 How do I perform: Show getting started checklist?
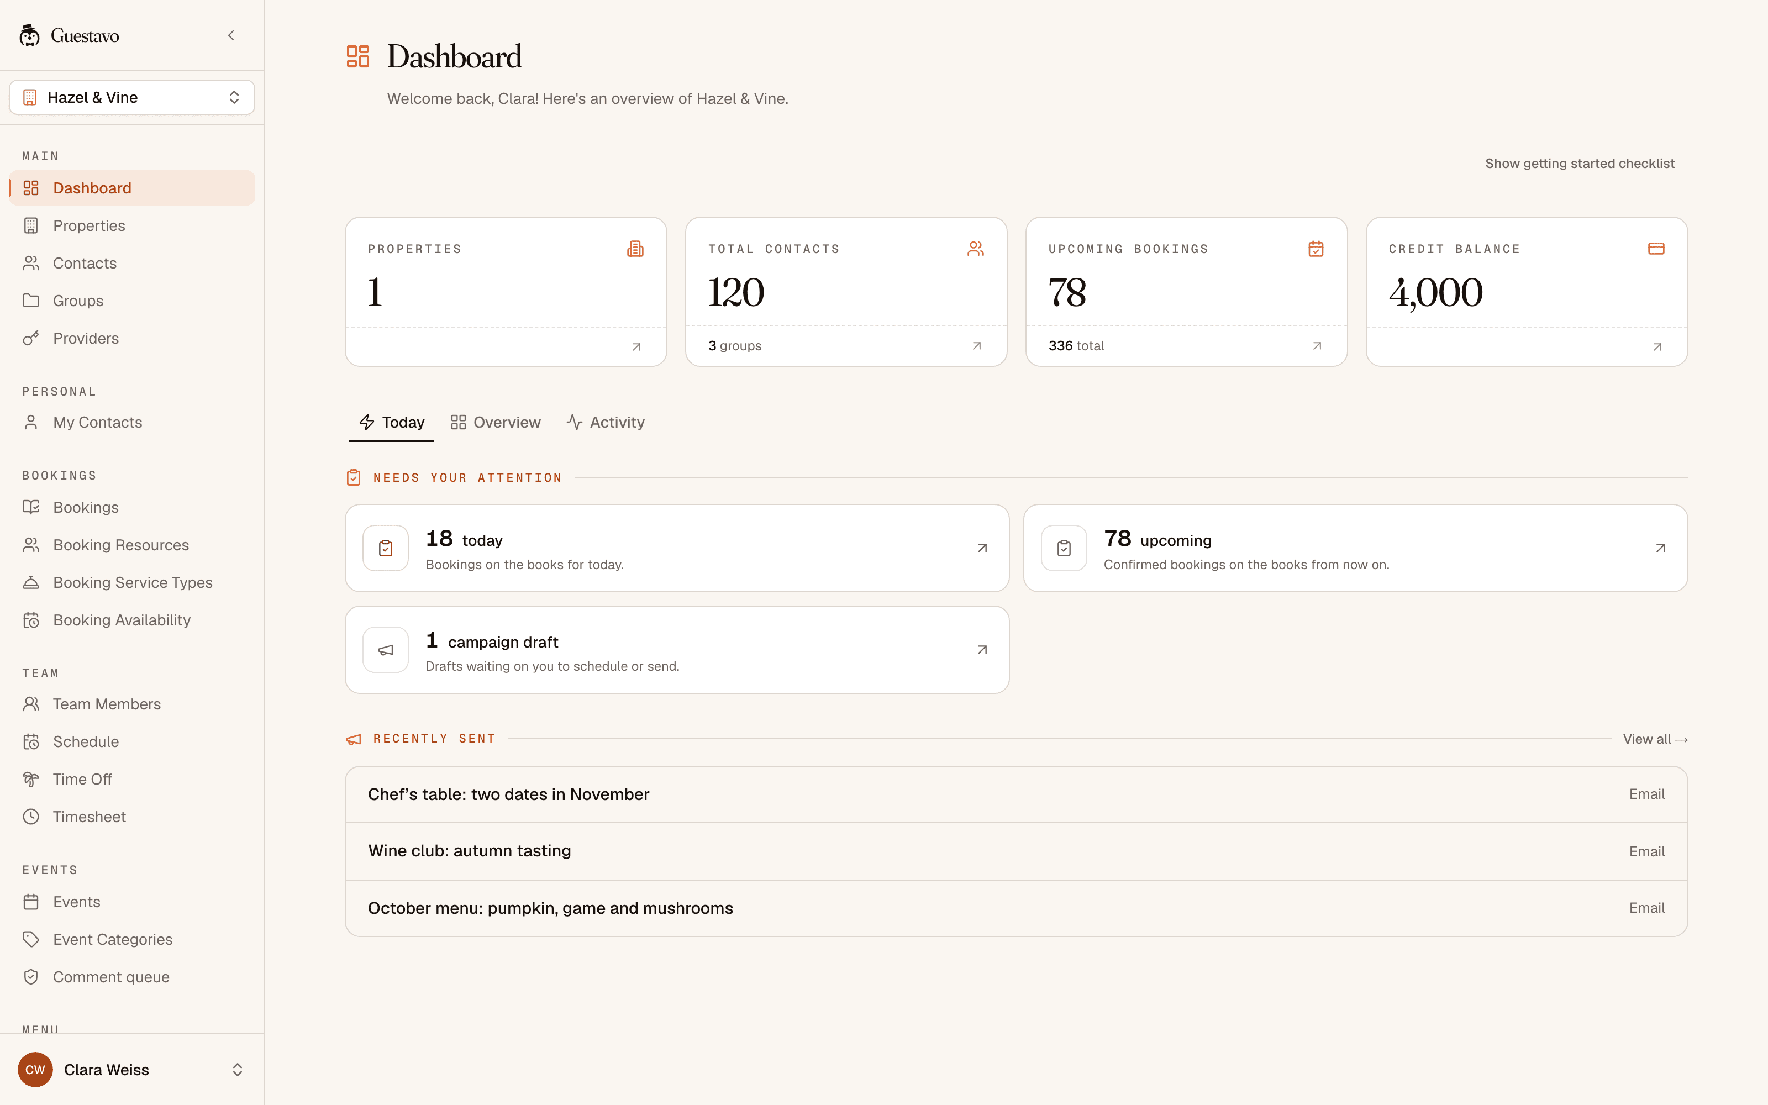pos(1580,164)
